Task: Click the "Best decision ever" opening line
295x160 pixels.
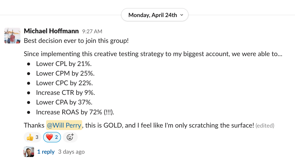Action: click(x=76, y=41)
